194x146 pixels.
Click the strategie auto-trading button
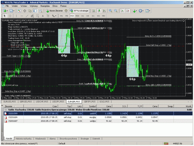[x=79, y=11]
